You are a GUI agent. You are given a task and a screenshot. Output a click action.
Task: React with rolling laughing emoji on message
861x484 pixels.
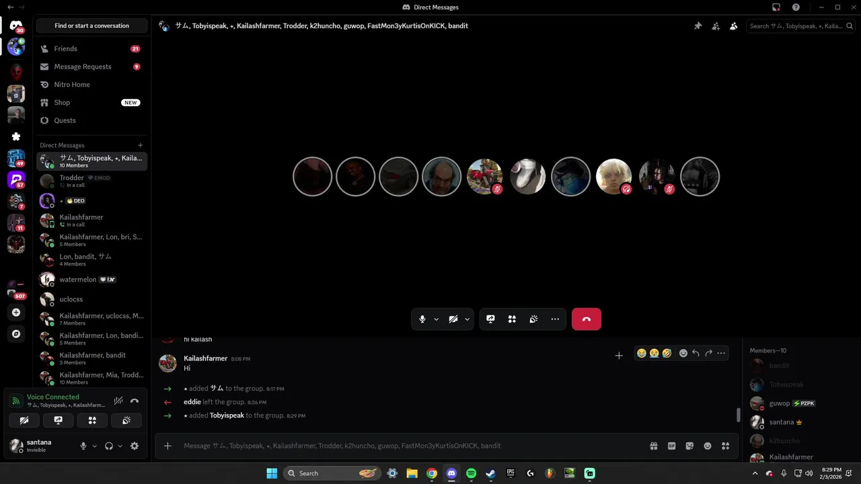tap(667, 353)
